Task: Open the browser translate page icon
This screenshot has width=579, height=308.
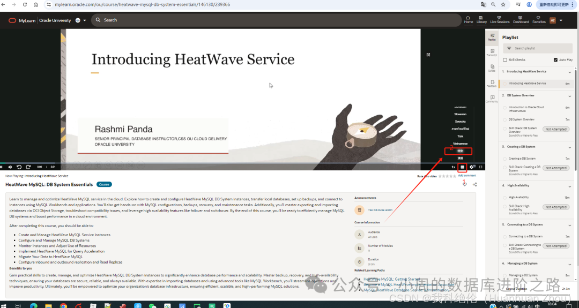Action: tap(484, 4)
